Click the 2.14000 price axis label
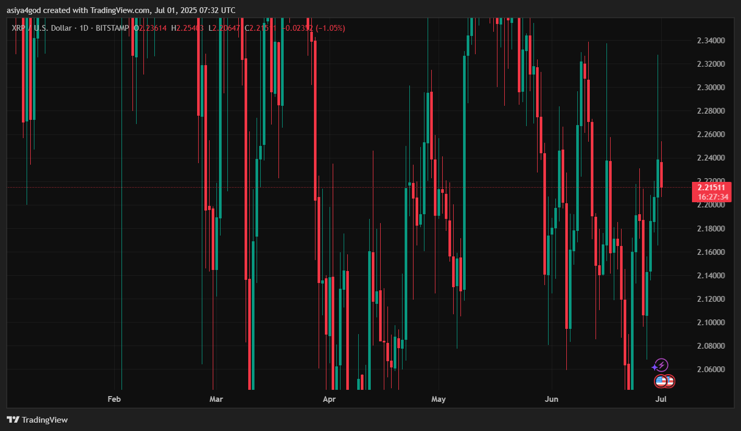The image size is (741, 431). pos(711,276)
